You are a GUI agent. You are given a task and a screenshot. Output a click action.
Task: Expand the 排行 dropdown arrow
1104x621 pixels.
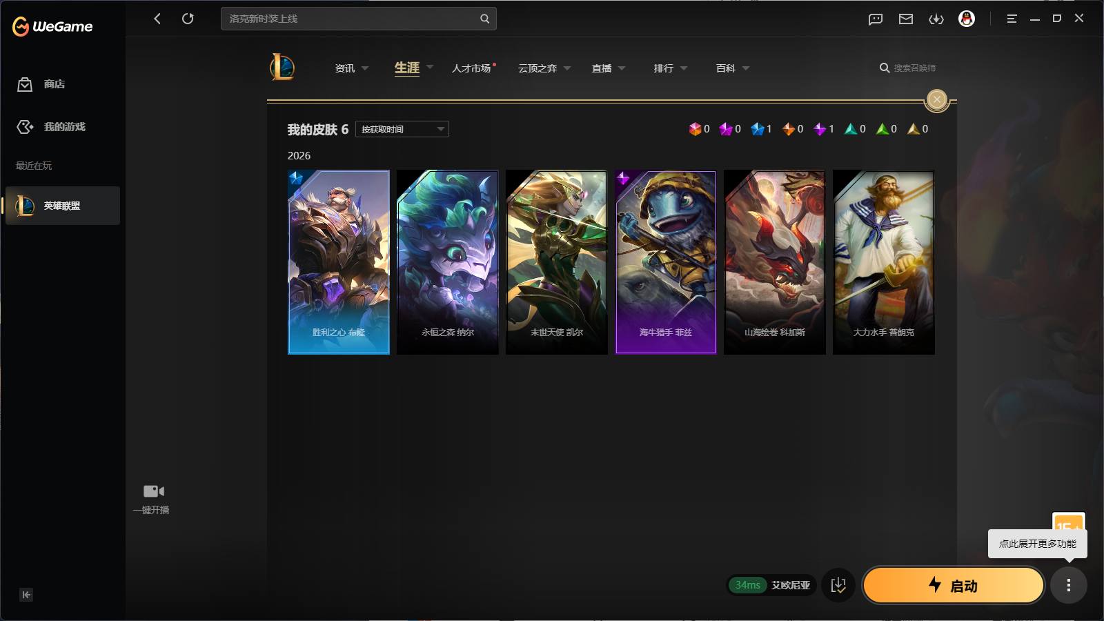point(684,68)
